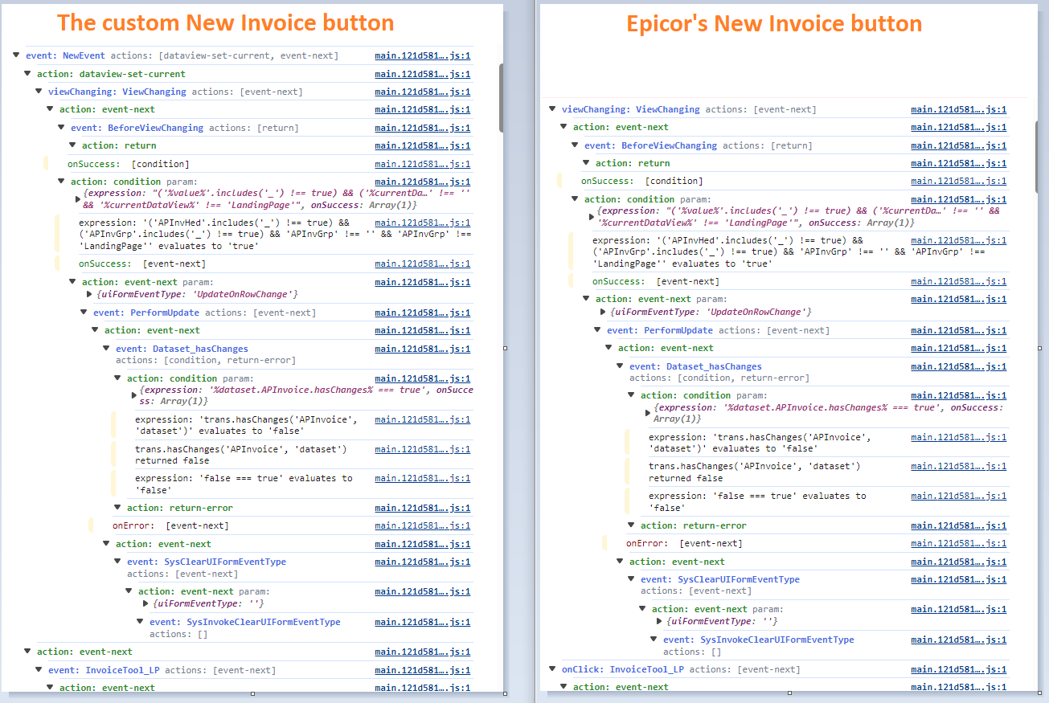Select 'onSuccess: [event-next]' text in the custom panel
The width and height of the screenshot is (1049, 703).
click(x=141, y=264)
